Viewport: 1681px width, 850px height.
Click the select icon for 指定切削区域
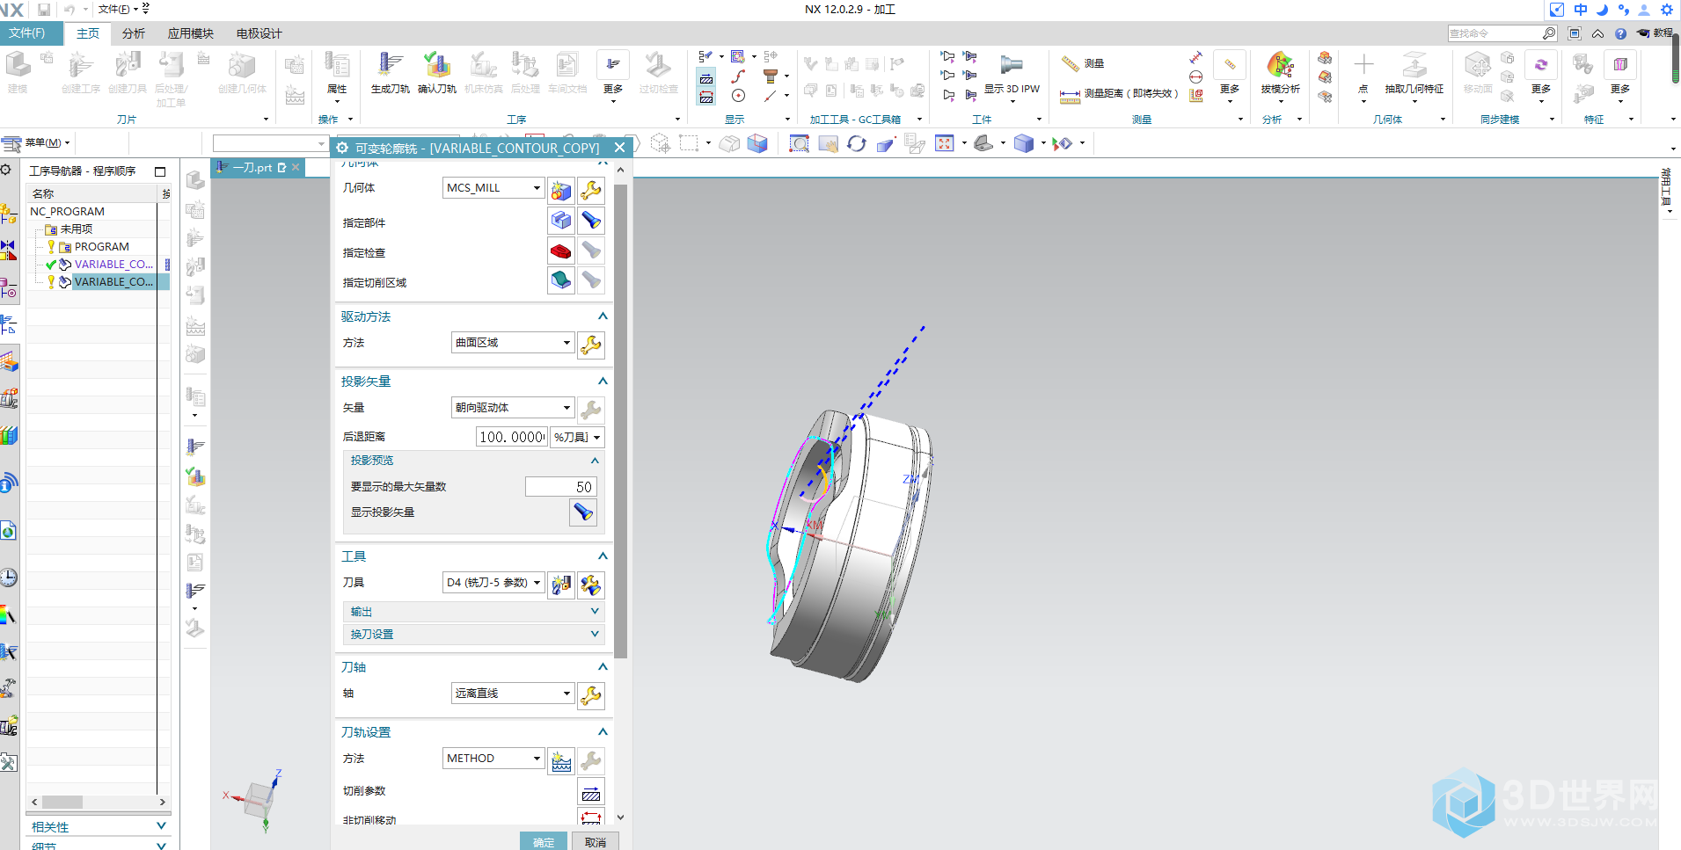pos(561,281)
